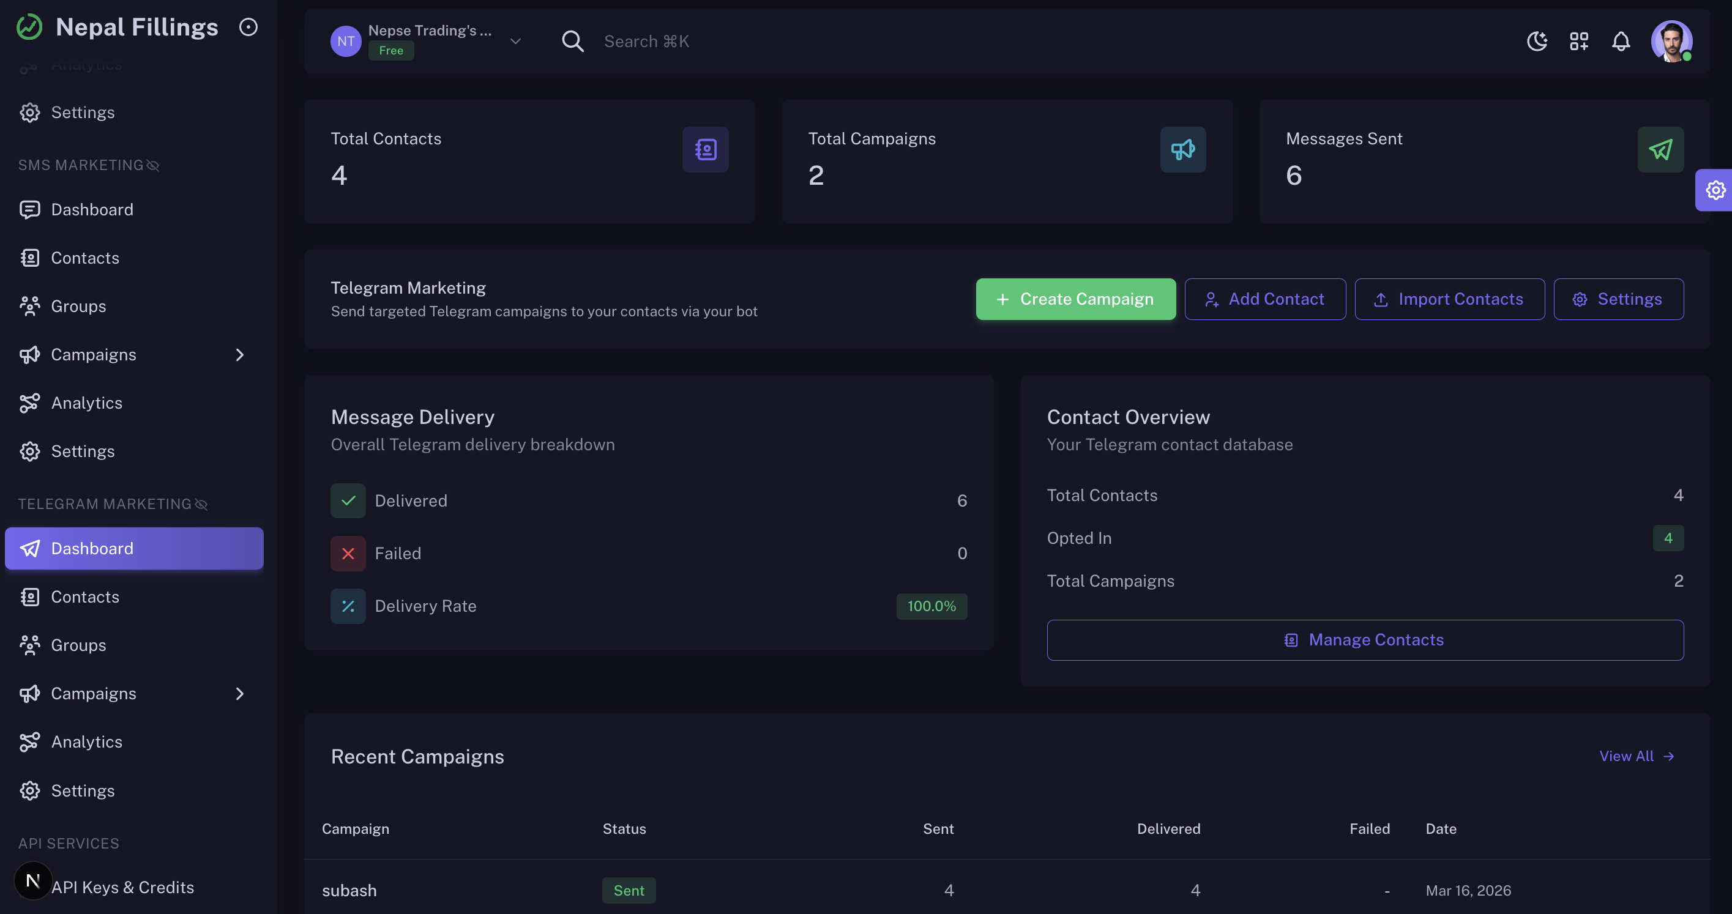Click the View All link for Recent Campaigns
The width and height of the screenshot is (1732, 914).
pyautogui.click(x=1637, y=756)
